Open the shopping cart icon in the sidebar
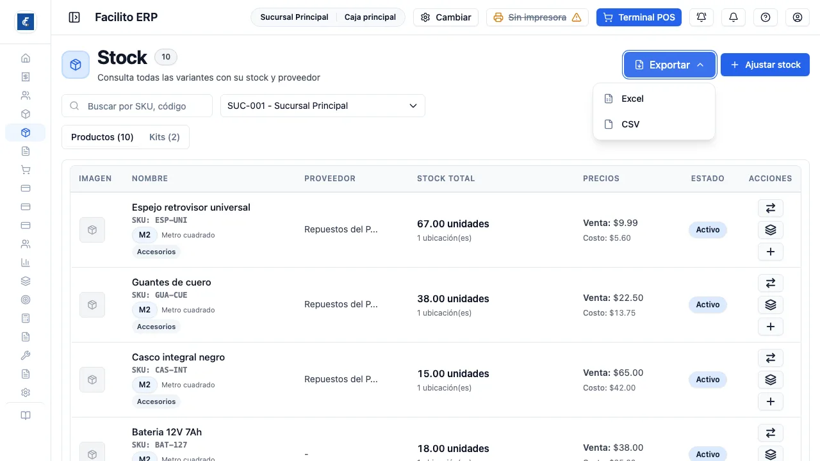This screenshot has height=461, width=820. point(26,170)
